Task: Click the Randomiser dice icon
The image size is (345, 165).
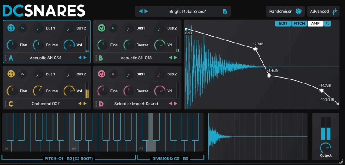Action: (298, 12)
